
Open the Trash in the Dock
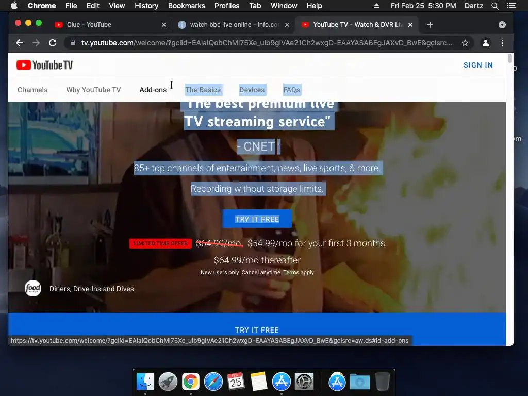coord(383,382)
